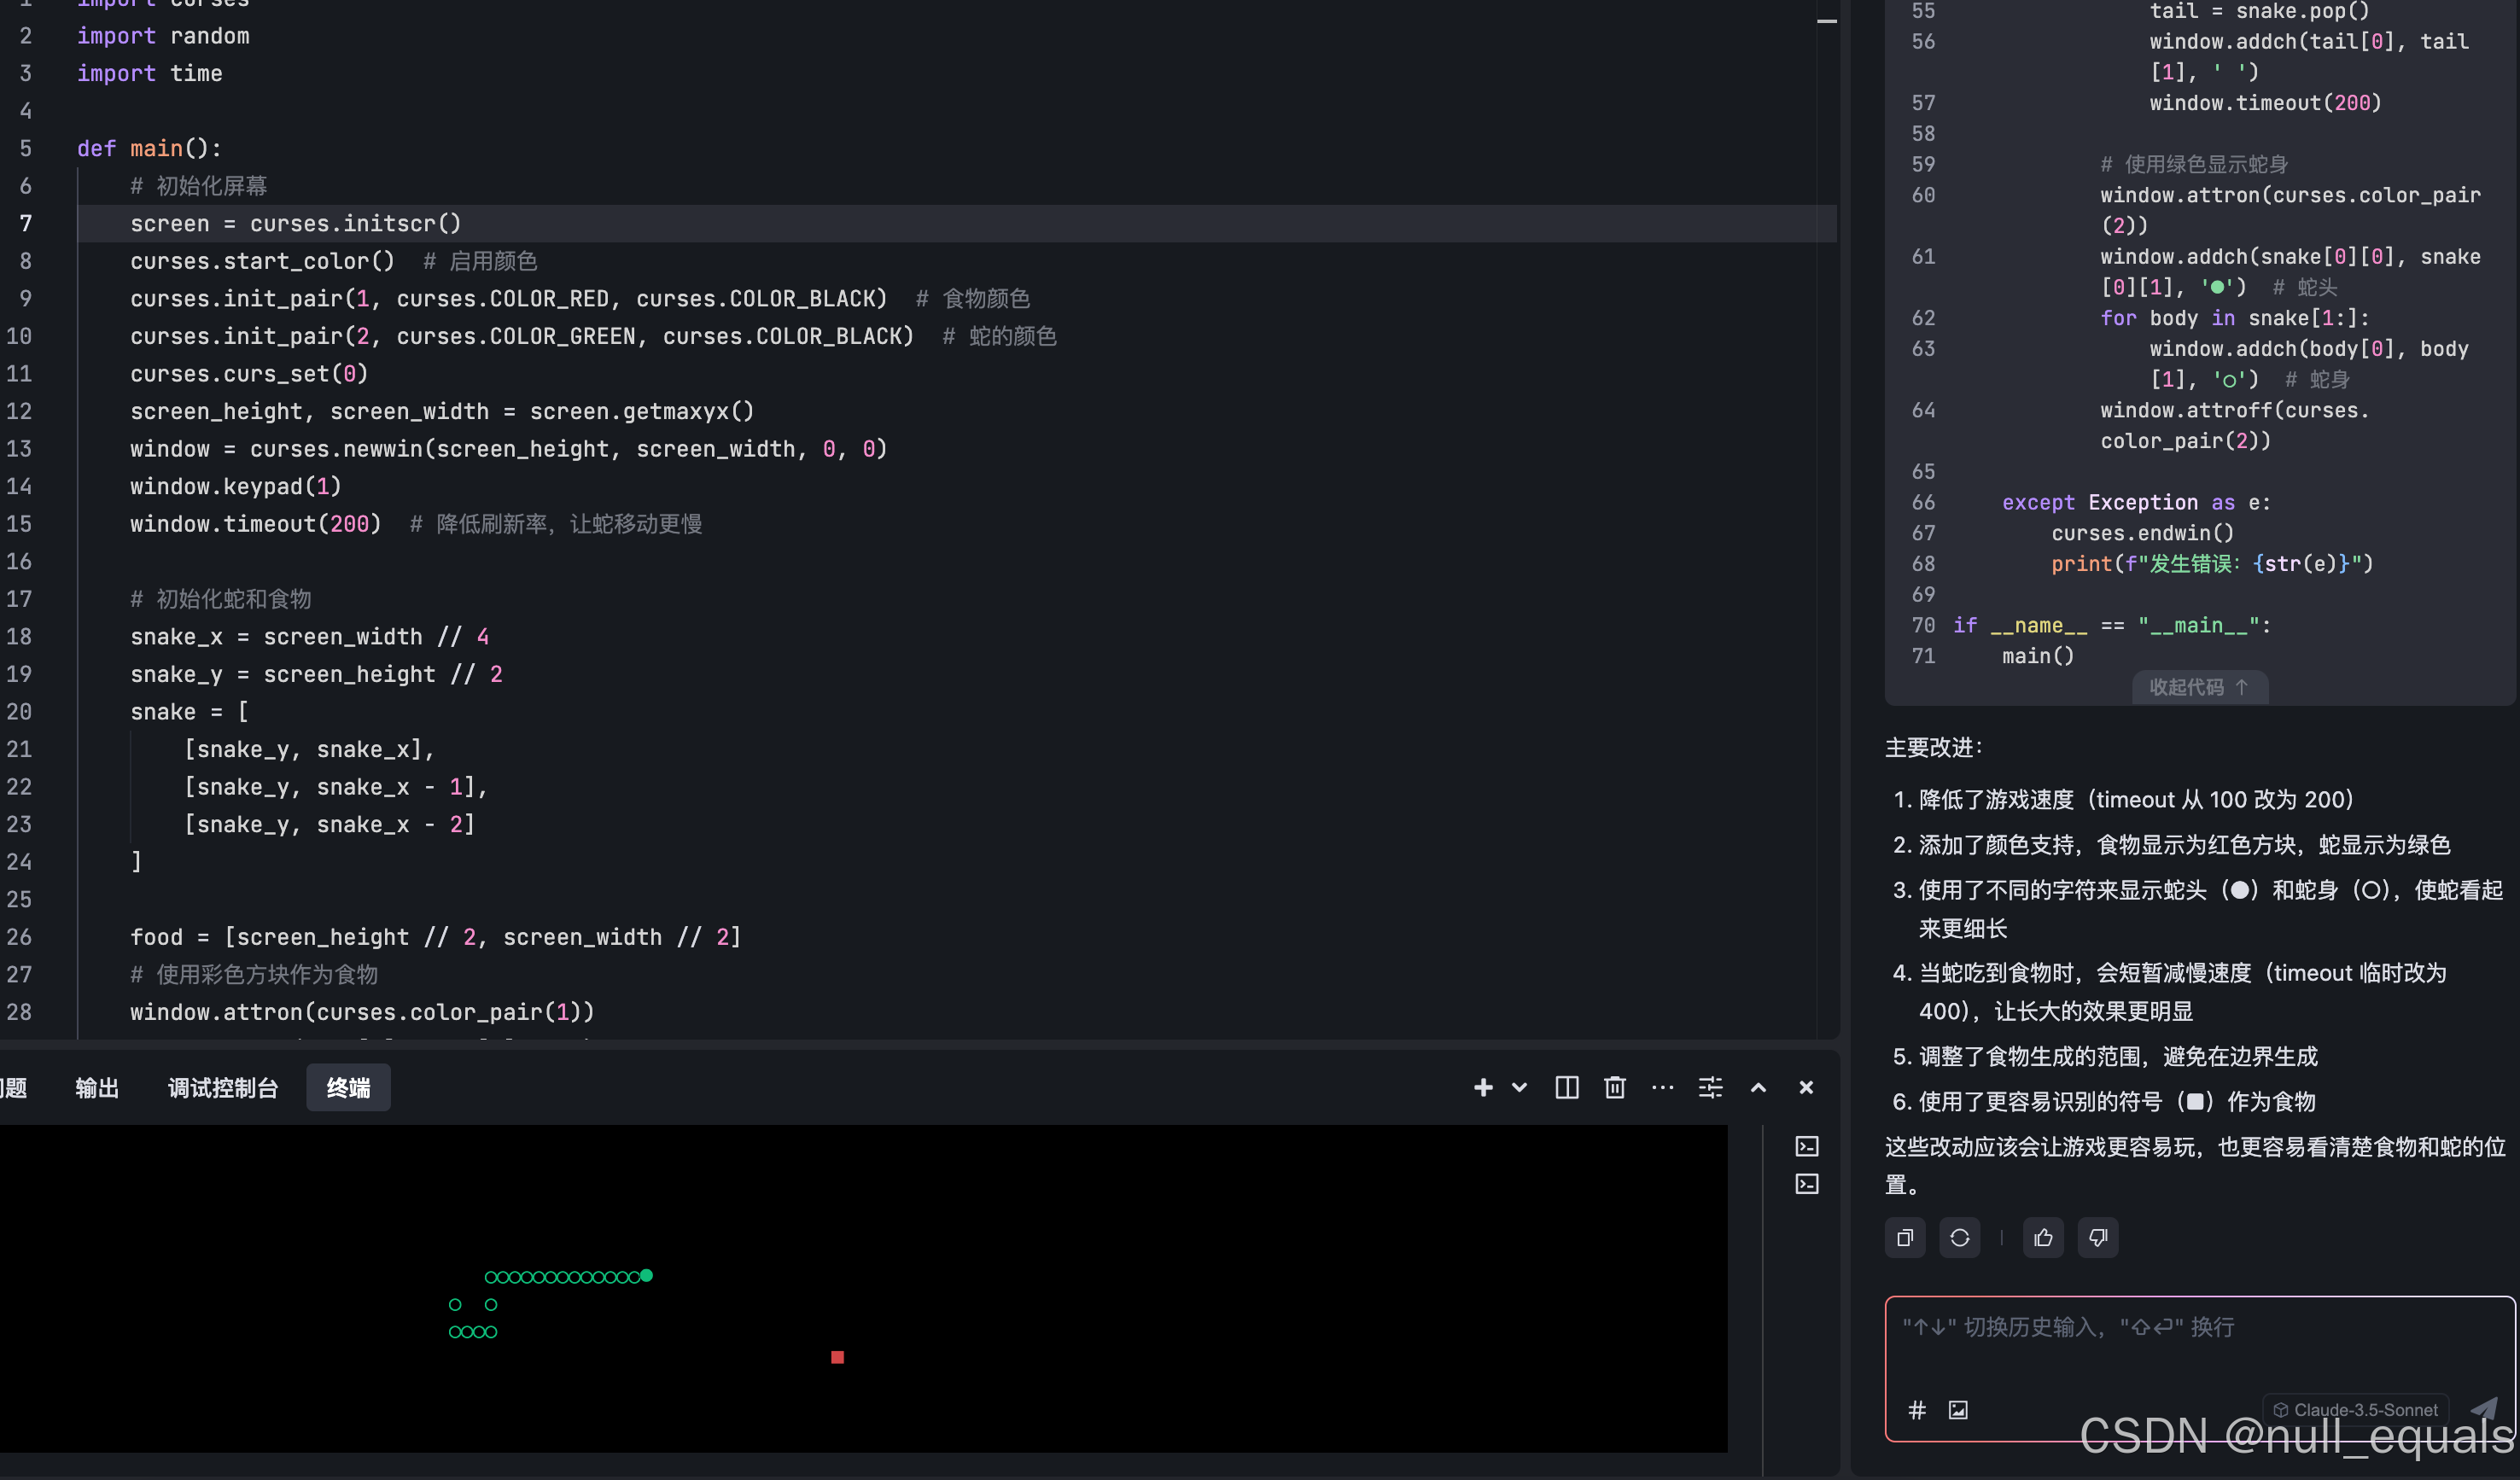Switch to the 调试控制台 tab
This screenshot has height=1480, width=2520.
[223, 1087]
